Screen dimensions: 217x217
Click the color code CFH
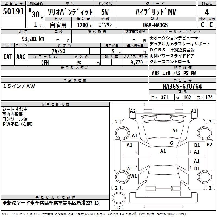click(45, 62)
